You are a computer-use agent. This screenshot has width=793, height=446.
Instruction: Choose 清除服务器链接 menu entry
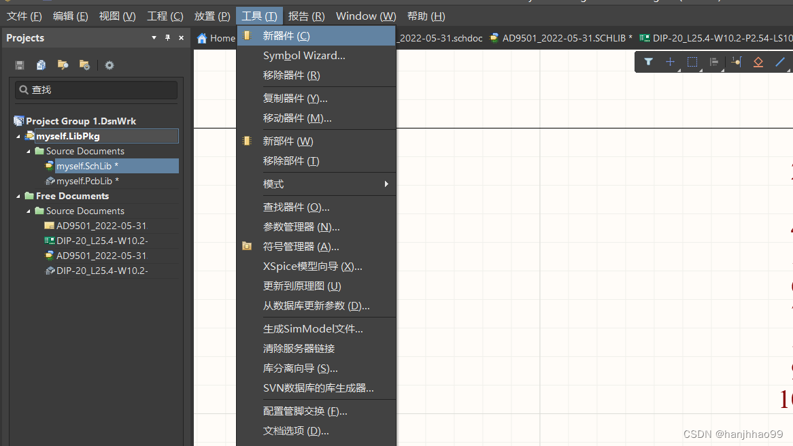point(316,348)
